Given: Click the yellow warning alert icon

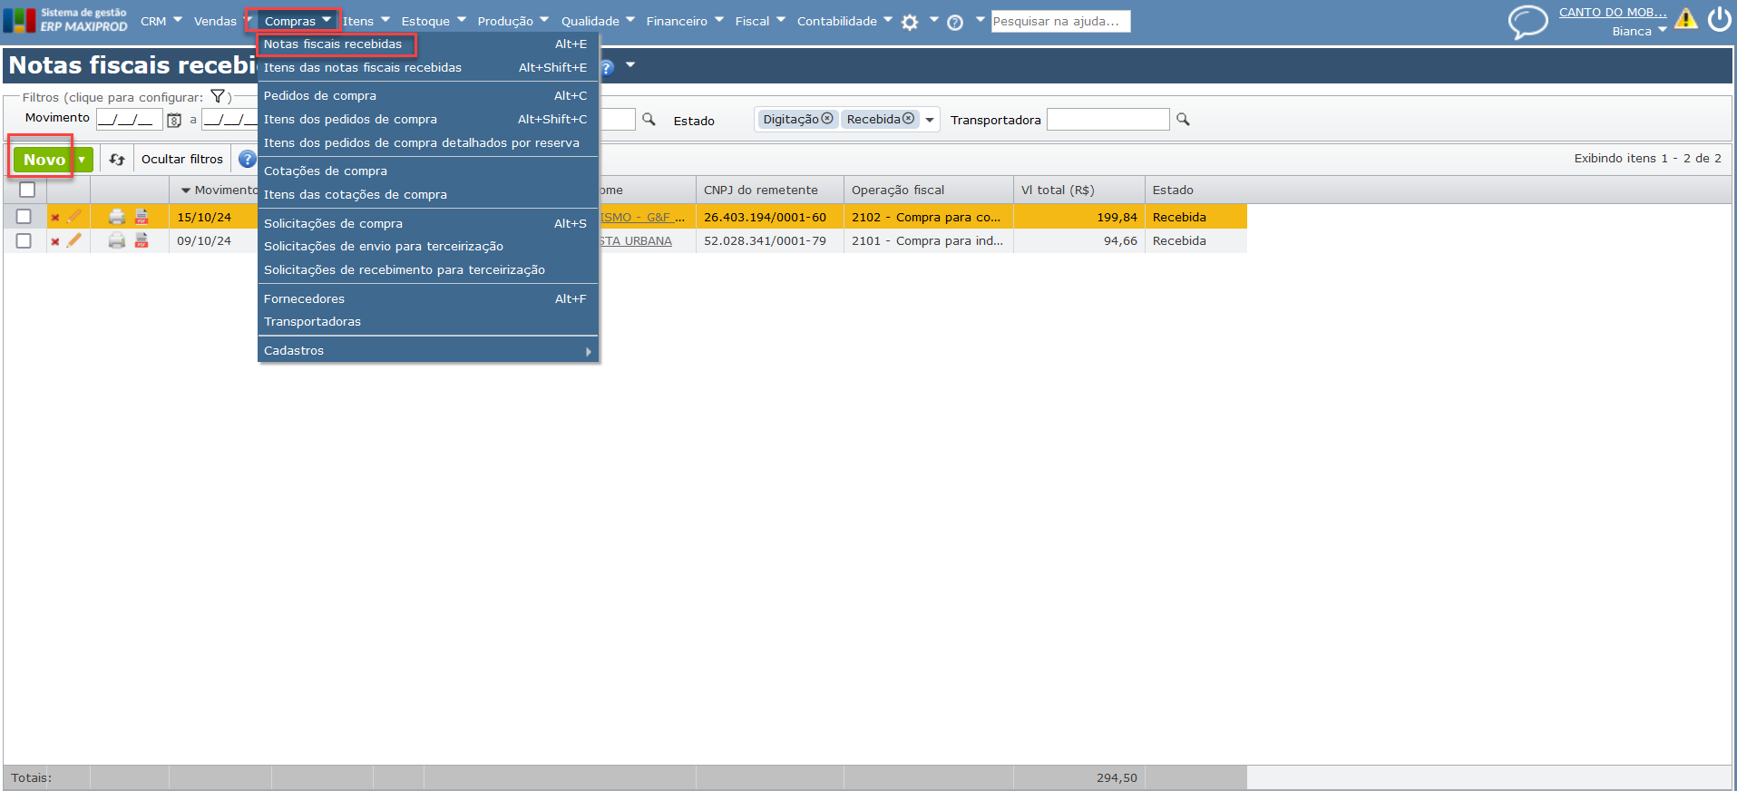Looking at the screenshot, I should (1685, 19).
